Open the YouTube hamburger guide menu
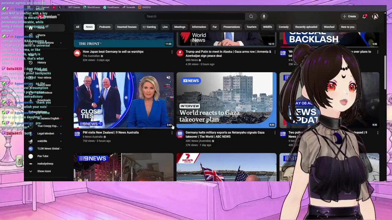This screenshot has height=220, width=392. pos(31,16)
